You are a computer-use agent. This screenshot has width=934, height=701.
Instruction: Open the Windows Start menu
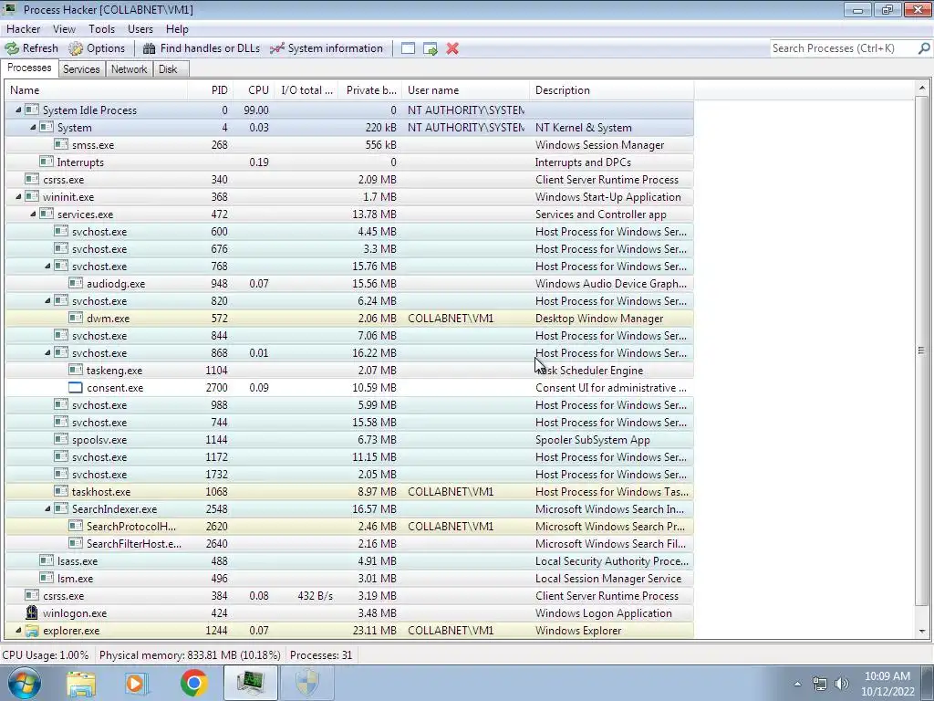click(x=25, y=683)
